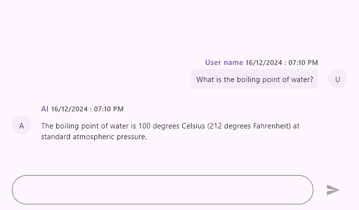The width and height of the screenshot is (359, 210).
Task: Click the "AI" sender label
Action: 45,109
